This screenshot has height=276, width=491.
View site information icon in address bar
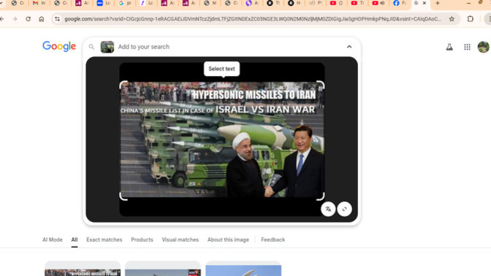[x=57, y=19]
